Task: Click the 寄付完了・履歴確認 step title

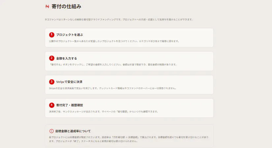Action: tap(69, 105)
